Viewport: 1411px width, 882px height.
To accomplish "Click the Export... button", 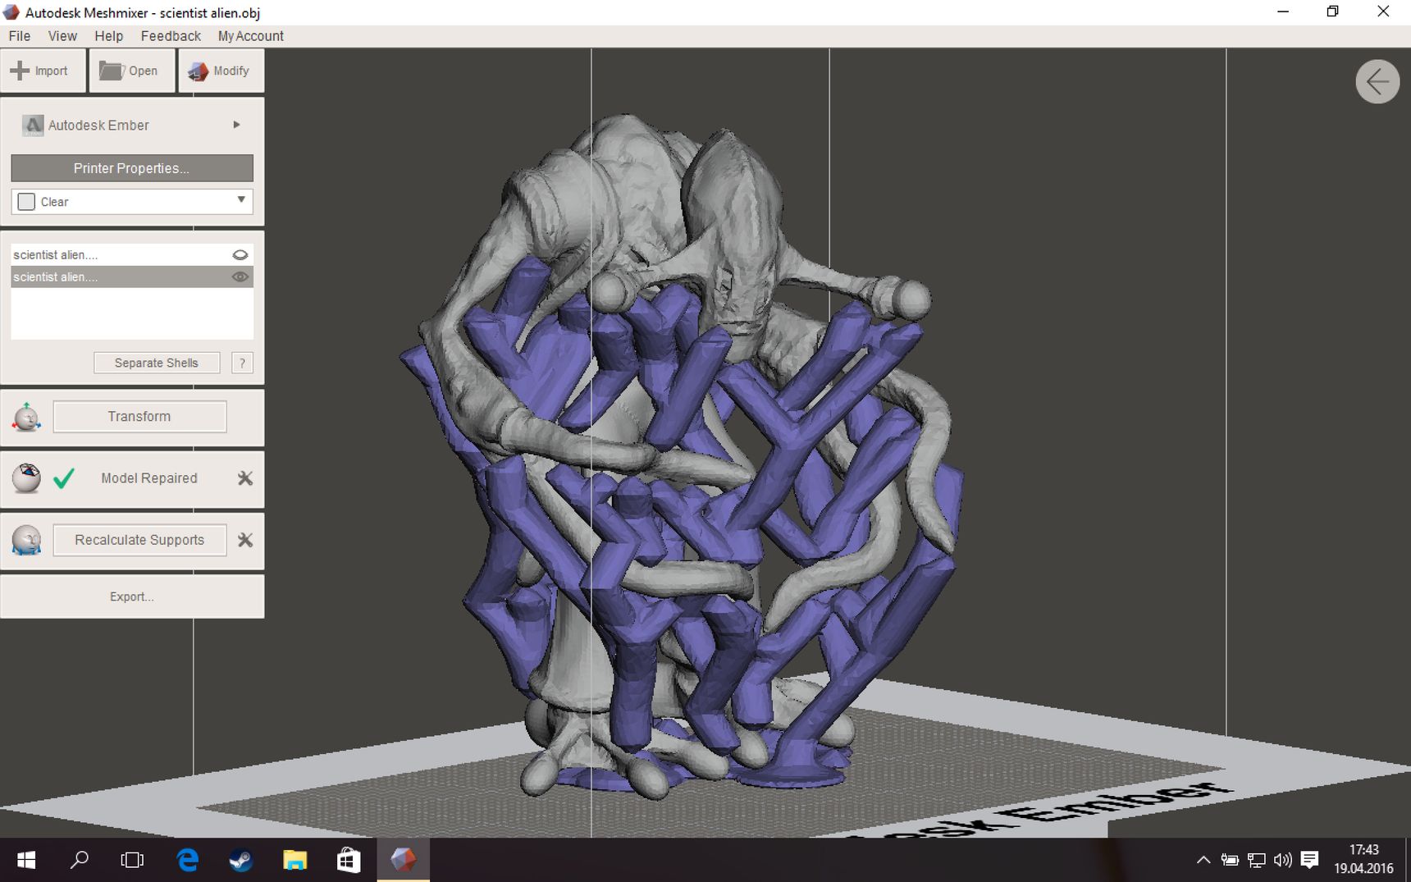I will tap(132, 596).
